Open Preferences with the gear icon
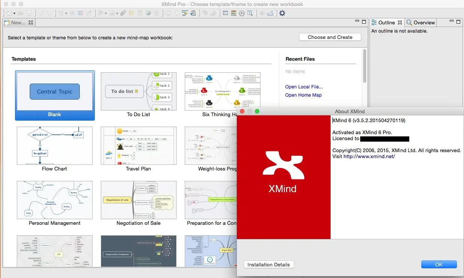This screenshot has height=278, width=464. (282, 13)
